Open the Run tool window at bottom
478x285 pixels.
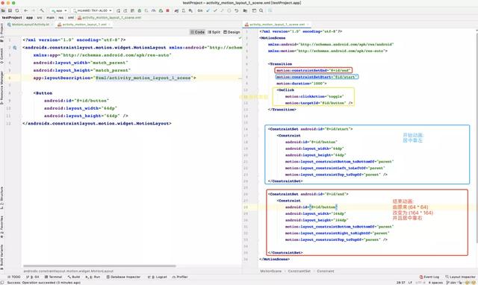(x=93, y=277)
